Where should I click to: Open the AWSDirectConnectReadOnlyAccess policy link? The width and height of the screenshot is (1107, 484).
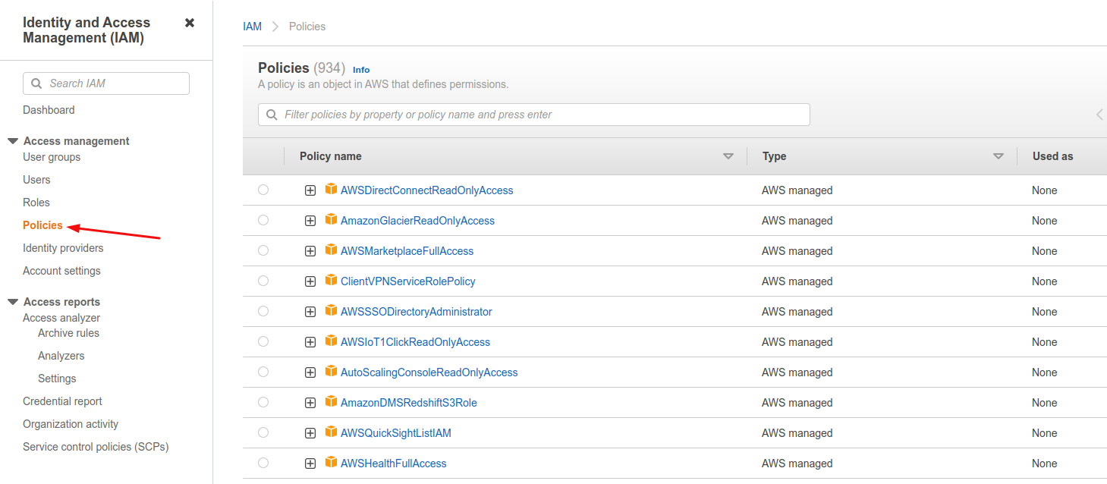[426, 190]
